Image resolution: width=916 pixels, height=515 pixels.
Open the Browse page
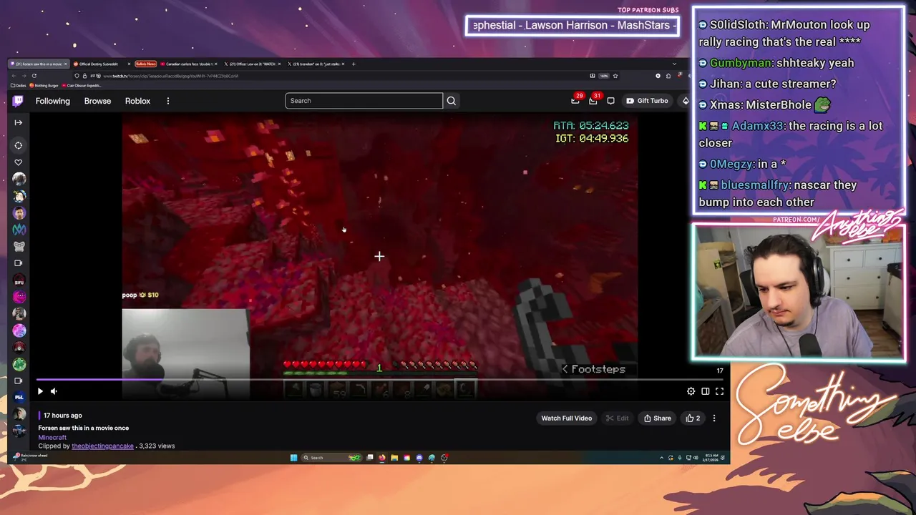(x=97, y=101)
